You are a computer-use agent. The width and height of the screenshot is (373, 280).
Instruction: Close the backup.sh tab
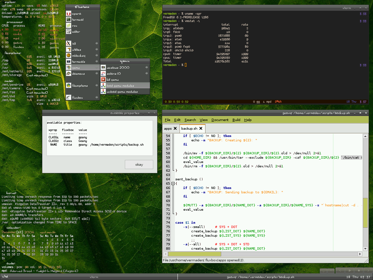pyautogui.click(x=201, y=129)
